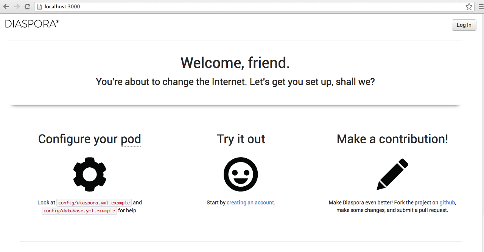Click the underlined word pod in heading
The height and width of the screenshot is (252, 484).
(131, 139)
